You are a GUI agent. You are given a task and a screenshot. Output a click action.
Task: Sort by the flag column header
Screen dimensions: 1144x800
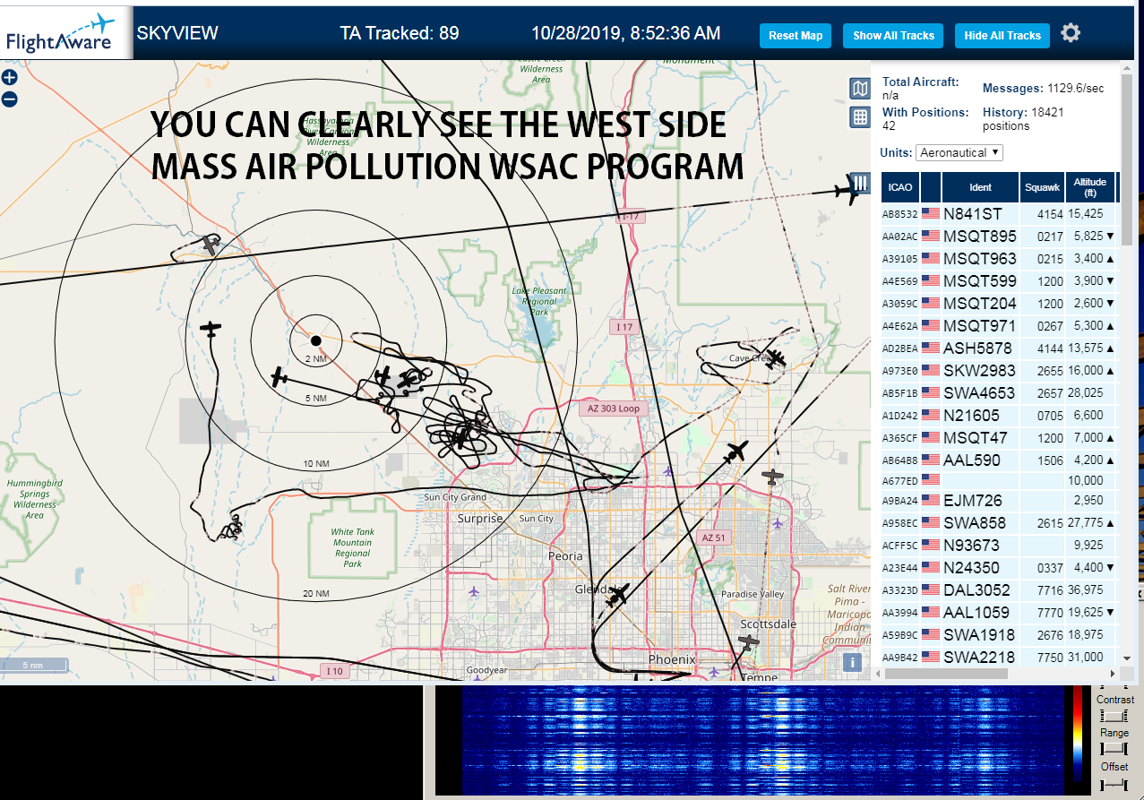[931, 187]
